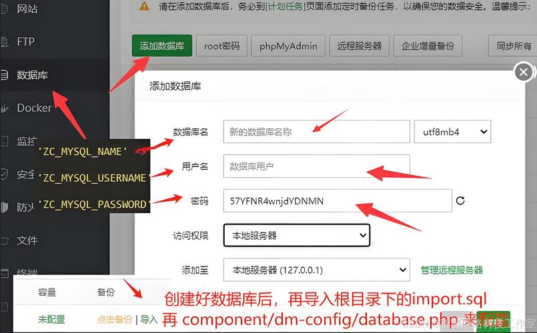537x333 pixels.
Task: Click the yellow warning icon in notice bar
Action: (145, 6)
